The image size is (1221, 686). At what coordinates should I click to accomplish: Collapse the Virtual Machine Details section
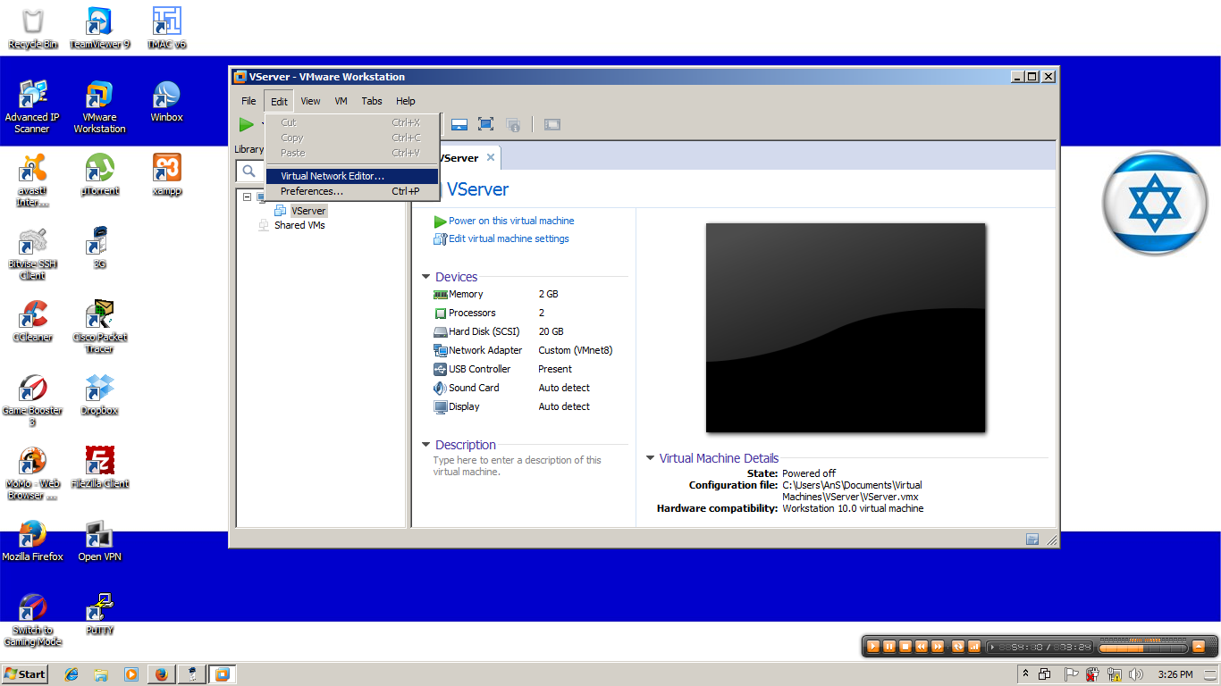[651, 458]
